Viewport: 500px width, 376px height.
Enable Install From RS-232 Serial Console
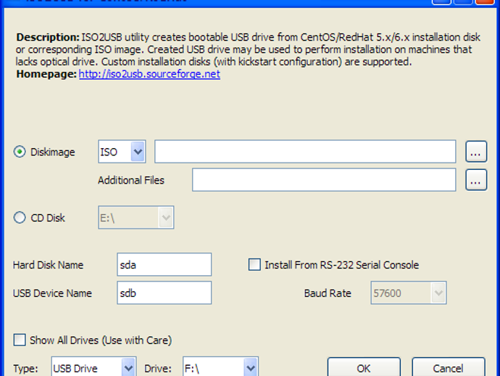(x=254, y=265)
